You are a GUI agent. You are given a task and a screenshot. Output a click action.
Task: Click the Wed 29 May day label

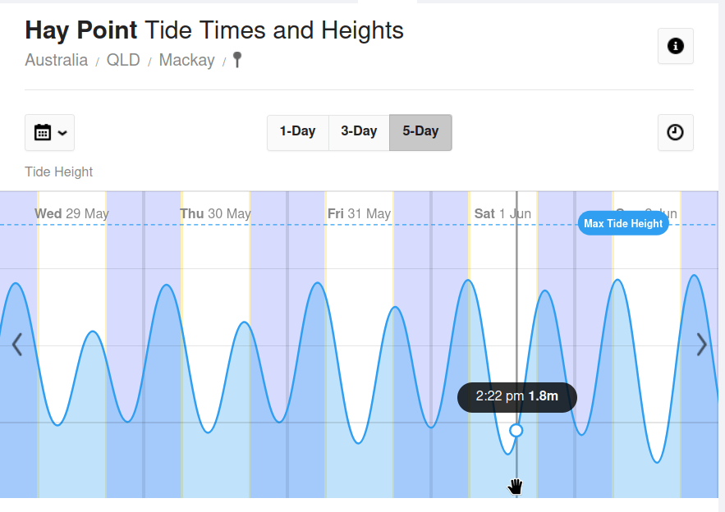(71, 213)
